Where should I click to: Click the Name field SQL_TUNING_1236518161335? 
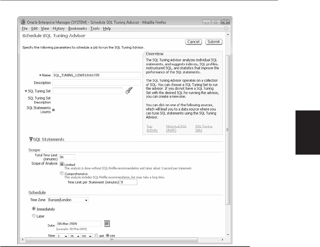click(x=97, y=75)
